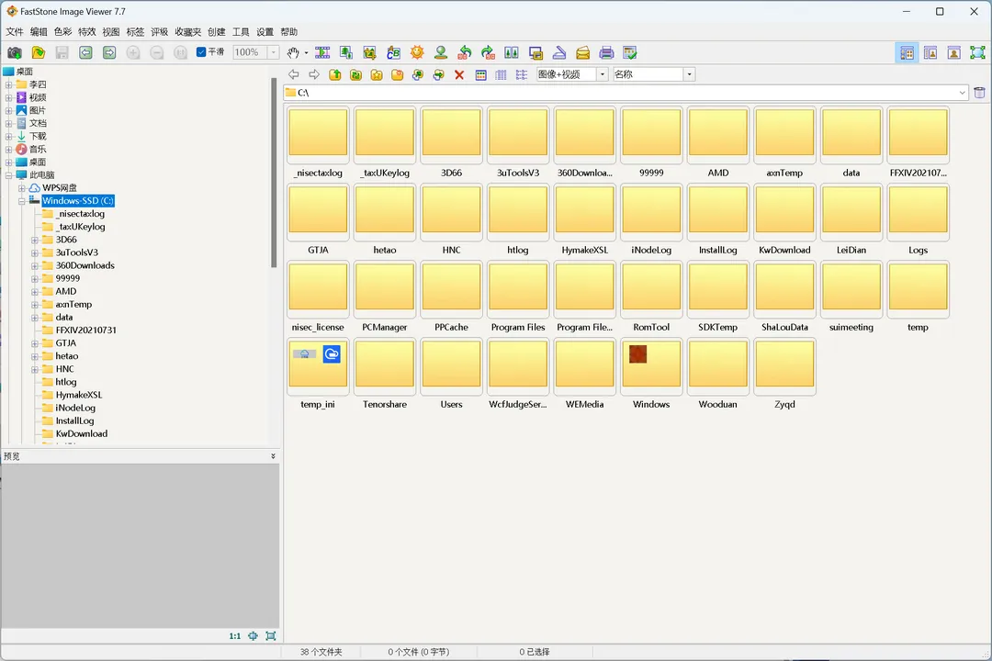This screenshot has height=661, width=992.
Task: Switch to full screen view
Action: coord(977,52)
